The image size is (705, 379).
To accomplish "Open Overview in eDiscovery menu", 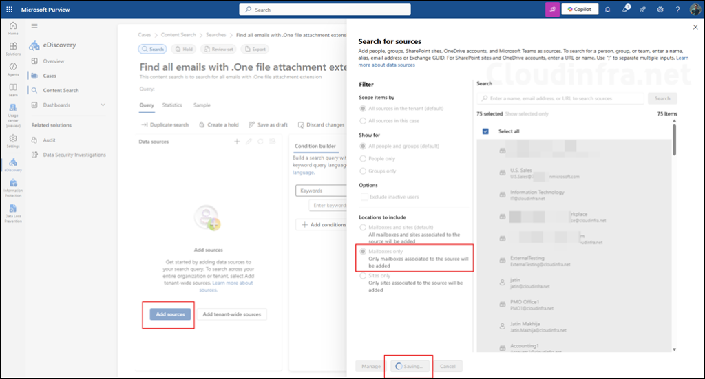I will (54, 61).
